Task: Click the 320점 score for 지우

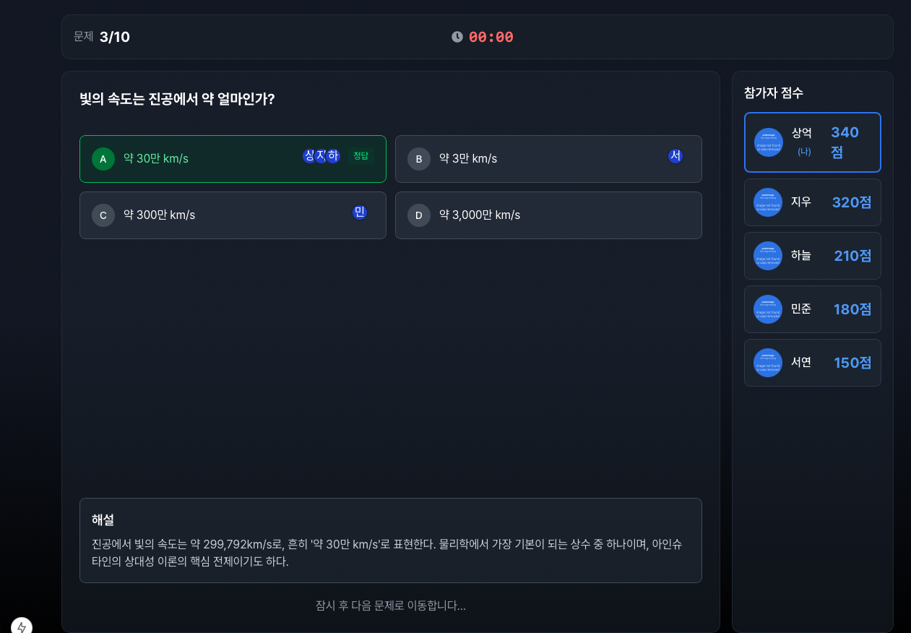Action: point(852,202)
